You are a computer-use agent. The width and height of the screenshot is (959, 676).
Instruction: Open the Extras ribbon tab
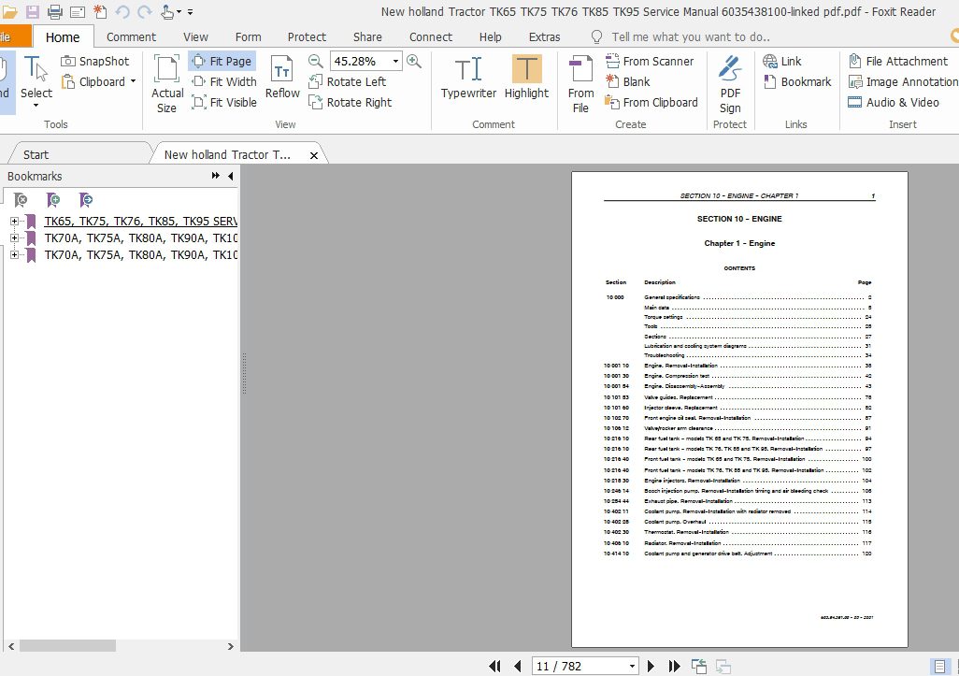(x=544, y=36)
